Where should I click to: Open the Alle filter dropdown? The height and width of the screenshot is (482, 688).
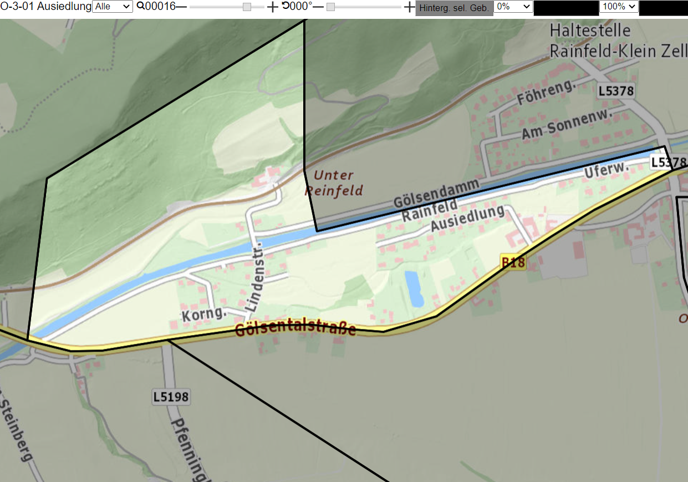point(113,7)
